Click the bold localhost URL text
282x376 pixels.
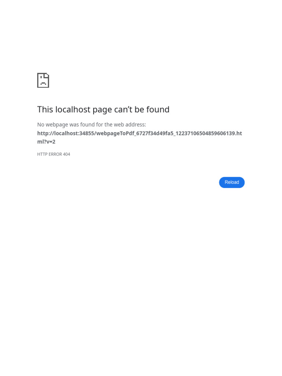[140, 137]
